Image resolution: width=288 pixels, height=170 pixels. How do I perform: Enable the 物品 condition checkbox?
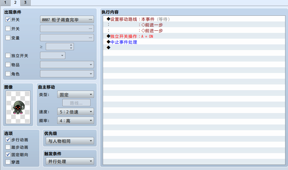coord(8,65)
